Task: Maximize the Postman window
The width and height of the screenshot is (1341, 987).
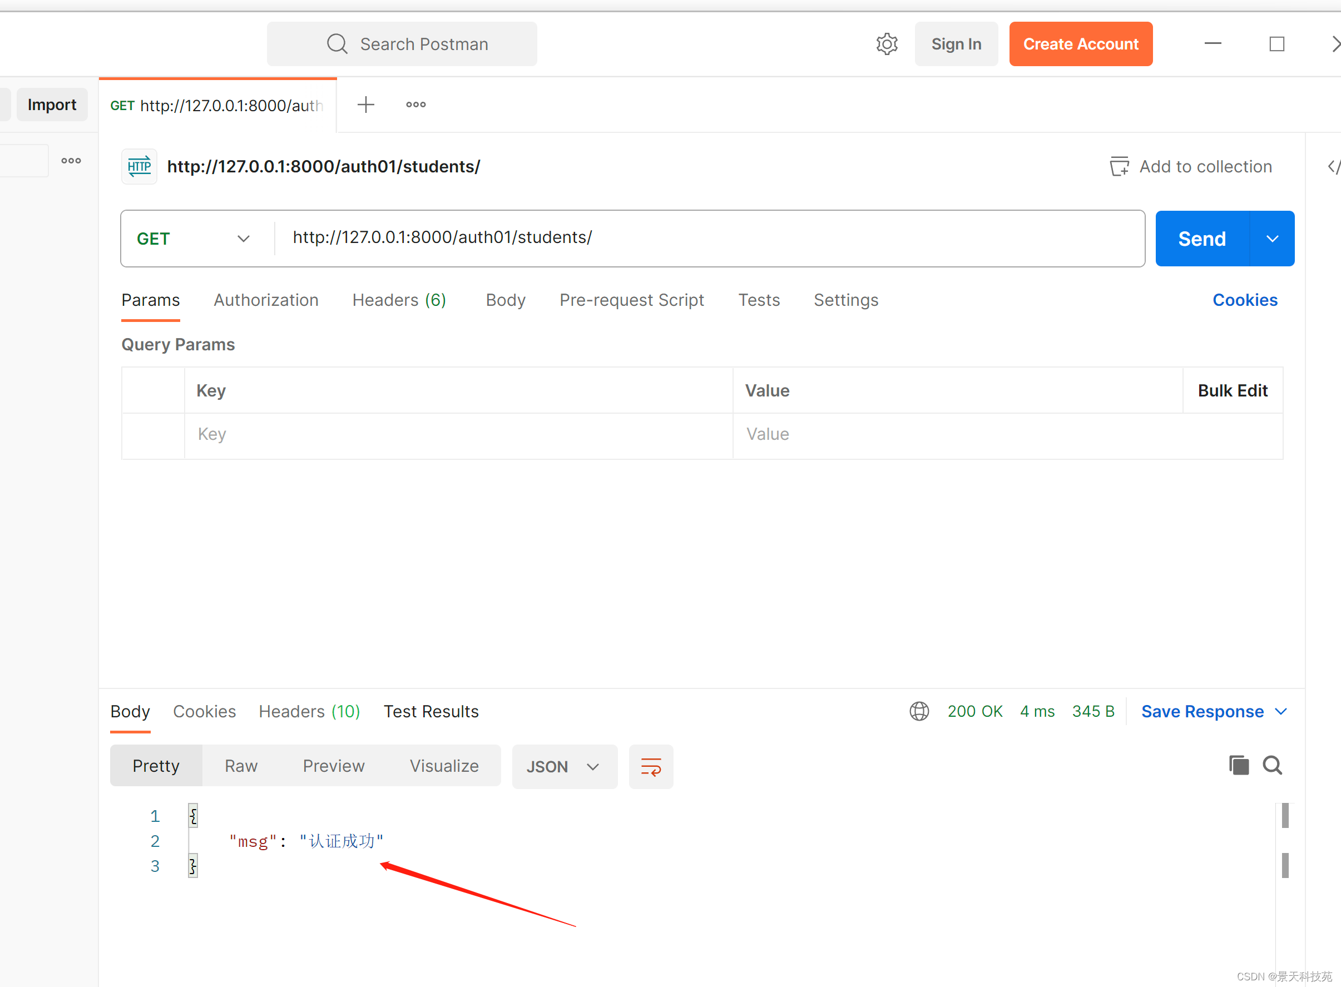Action: (x=1276, y=43)
